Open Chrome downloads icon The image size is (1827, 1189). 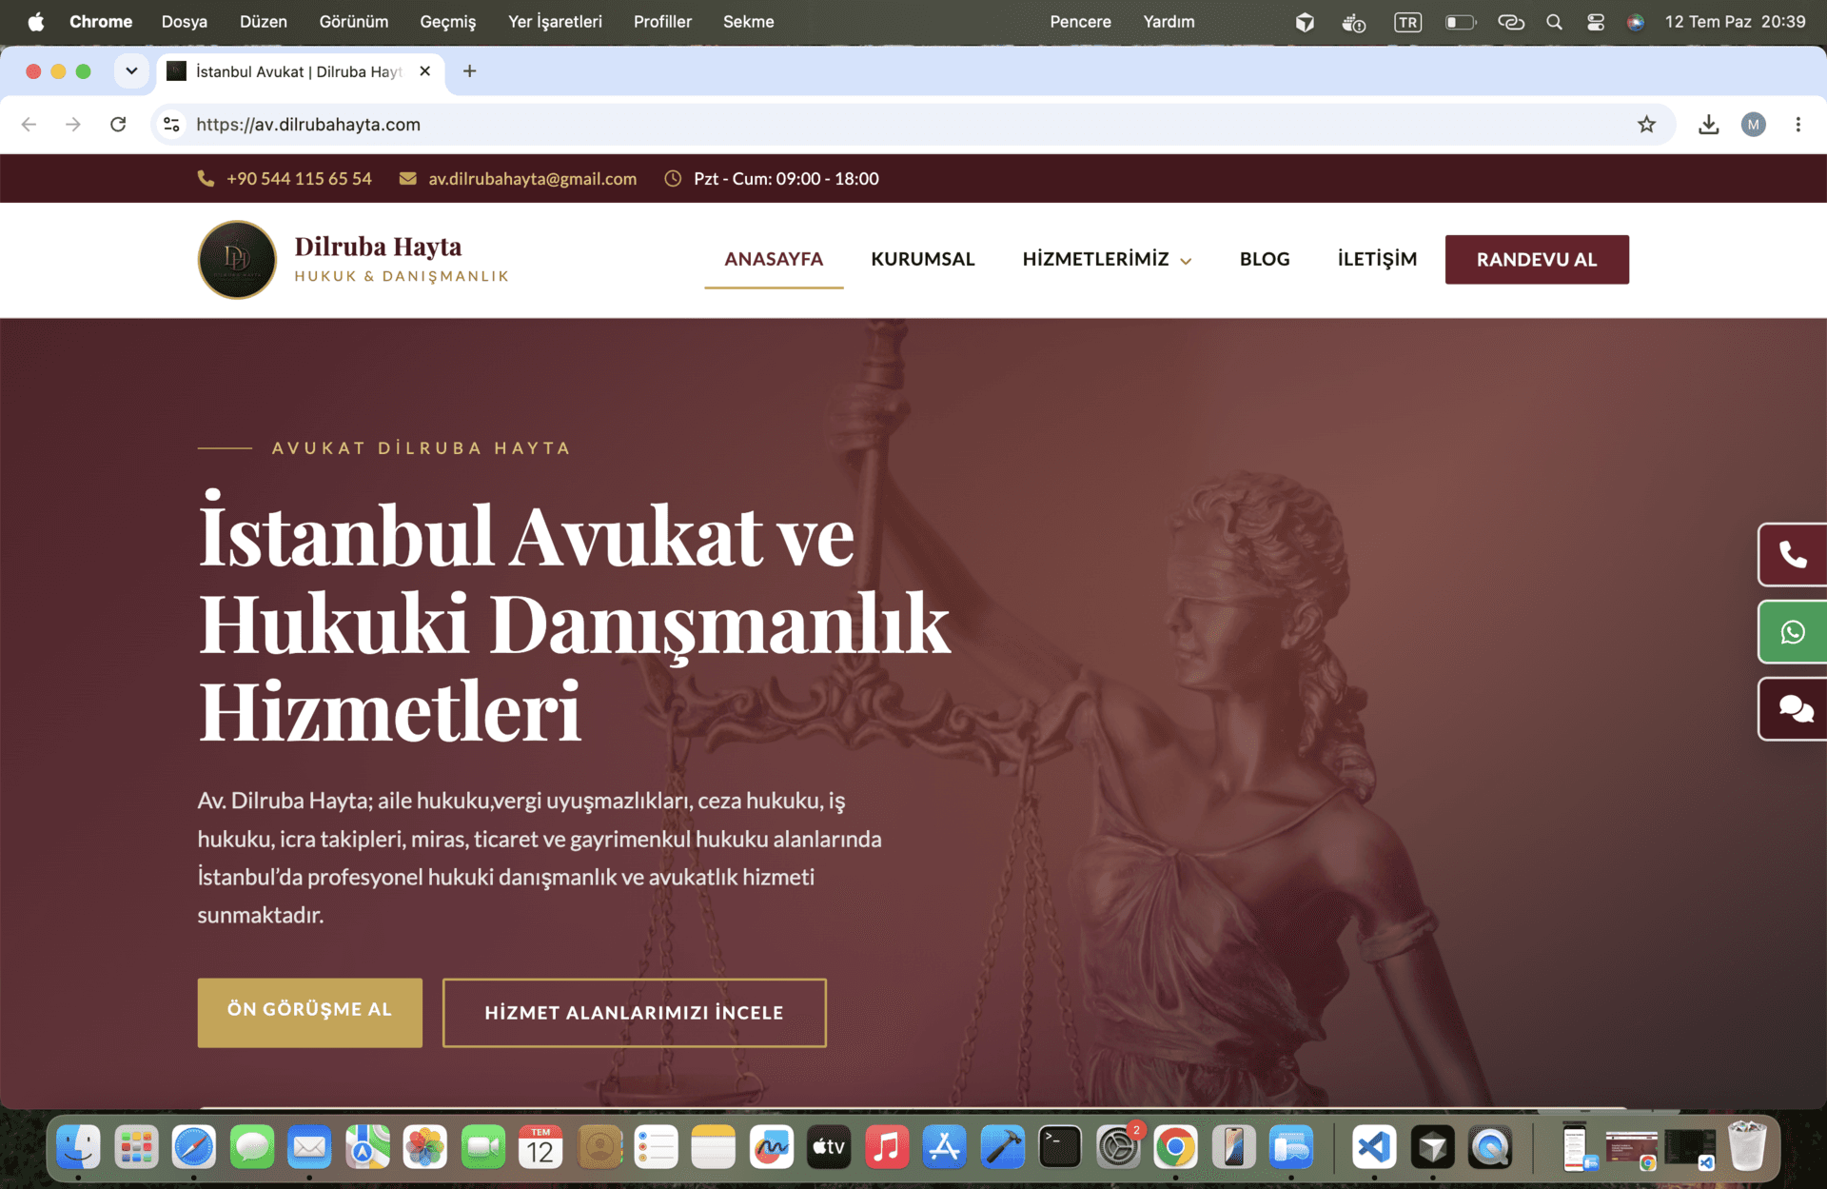[x=1708, y=125]
